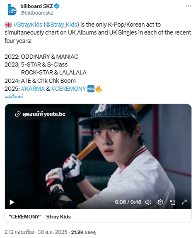Play the CEREMONY video
Image resolution: width=196 pixels, height=238 pixels.
tap(12, 202)
